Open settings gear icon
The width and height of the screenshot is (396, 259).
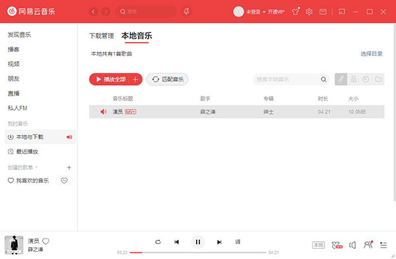click(x=309, y=12)
